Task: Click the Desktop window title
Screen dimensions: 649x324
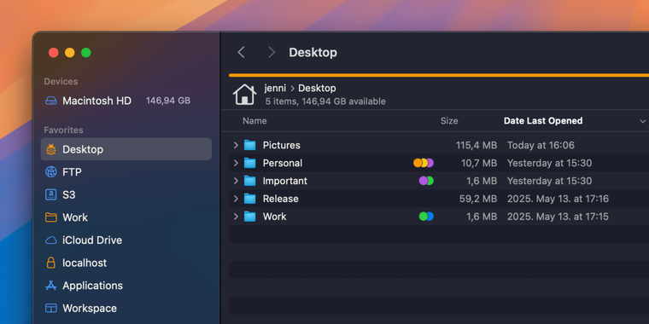Action: (313, 53)
